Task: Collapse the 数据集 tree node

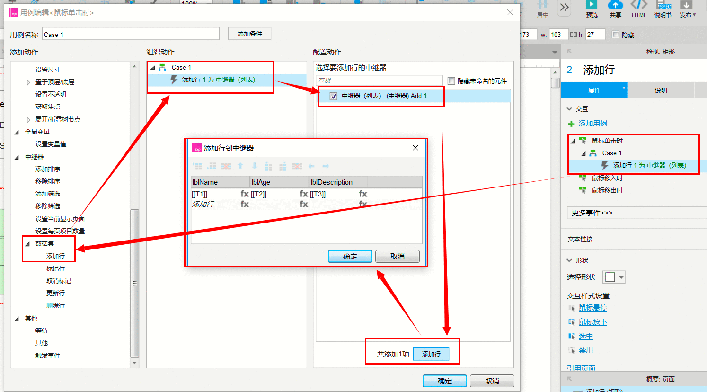Action: coord(27,244)
